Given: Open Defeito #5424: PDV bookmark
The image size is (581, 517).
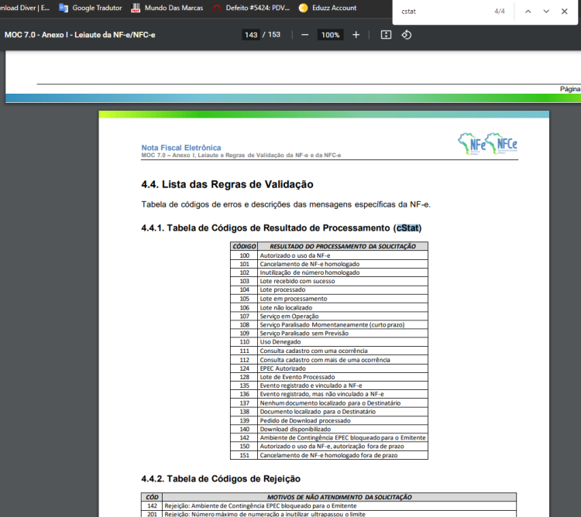Looking at the screenshot, I should click(x=251, y=8).
